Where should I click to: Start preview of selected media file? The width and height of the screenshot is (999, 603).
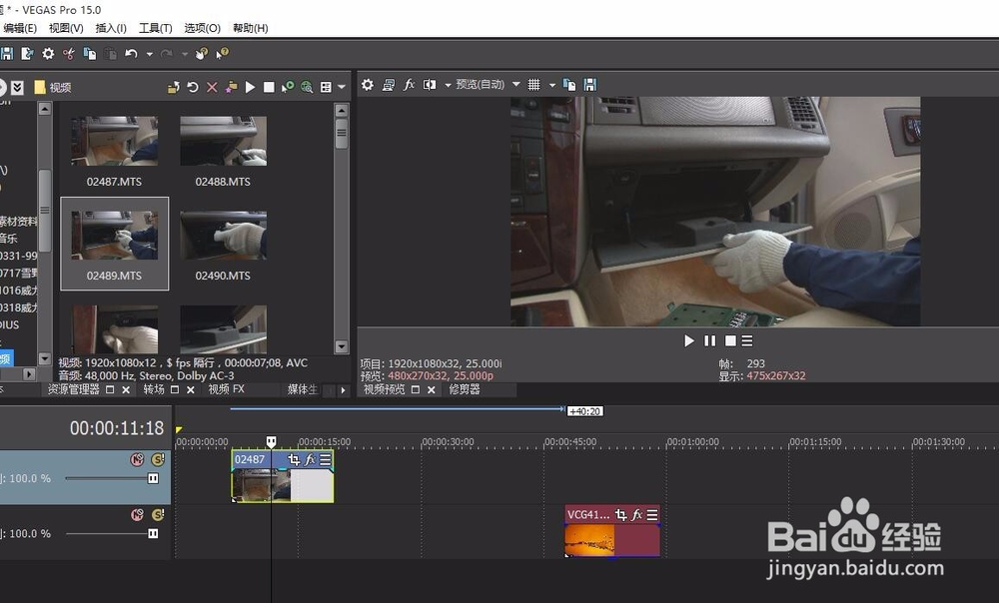click(251, 87)
